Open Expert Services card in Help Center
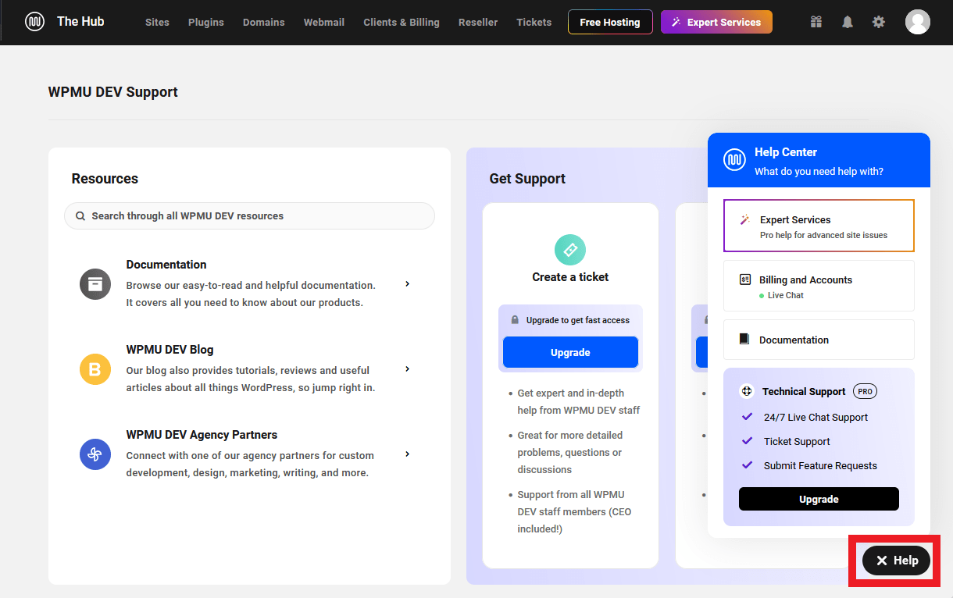 point(819,226)
